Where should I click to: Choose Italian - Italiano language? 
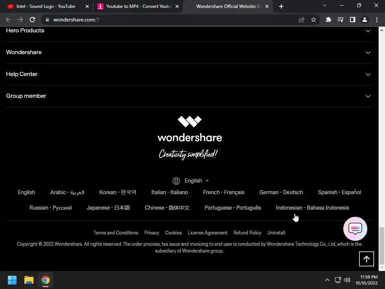[x=170, y=192]
